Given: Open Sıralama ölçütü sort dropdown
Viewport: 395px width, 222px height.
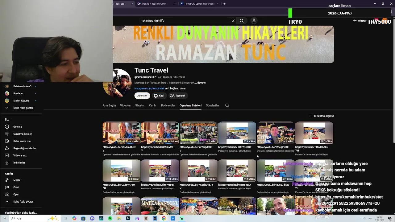Looking at the screenshot, I should coord(321,116).
